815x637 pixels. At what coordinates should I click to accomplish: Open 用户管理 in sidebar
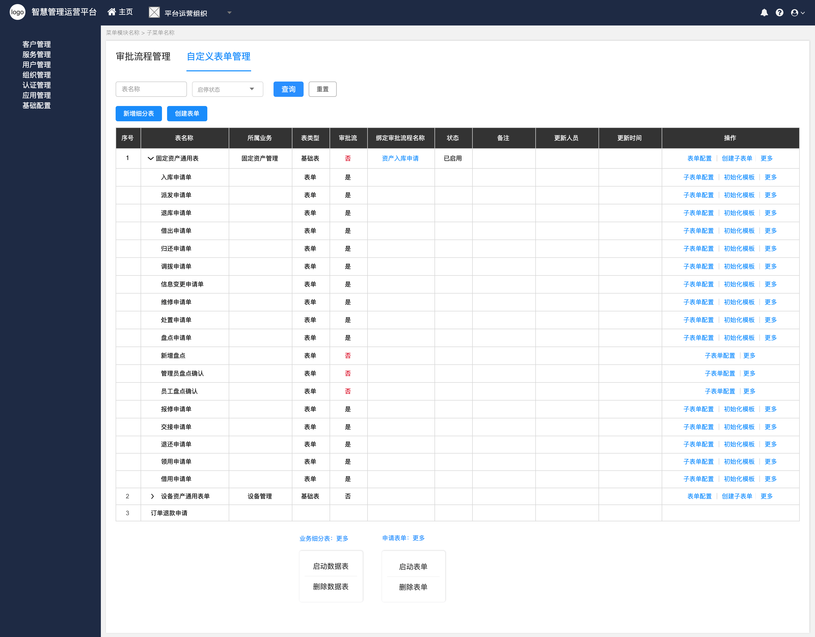[37, 65]
